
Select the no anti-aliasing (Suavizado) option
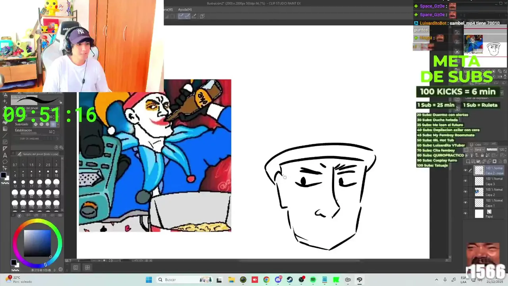(x=36, y=124)
